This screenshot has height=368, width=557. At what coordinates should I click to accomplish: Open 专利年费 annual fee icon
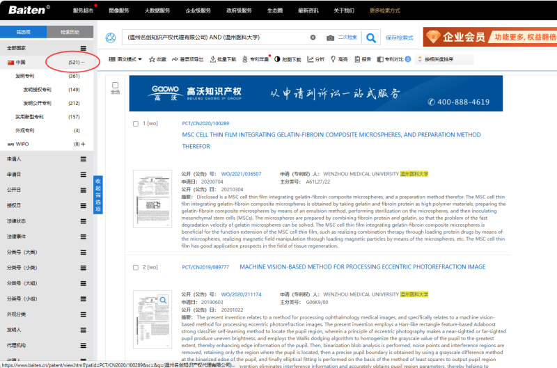[245, 59]
